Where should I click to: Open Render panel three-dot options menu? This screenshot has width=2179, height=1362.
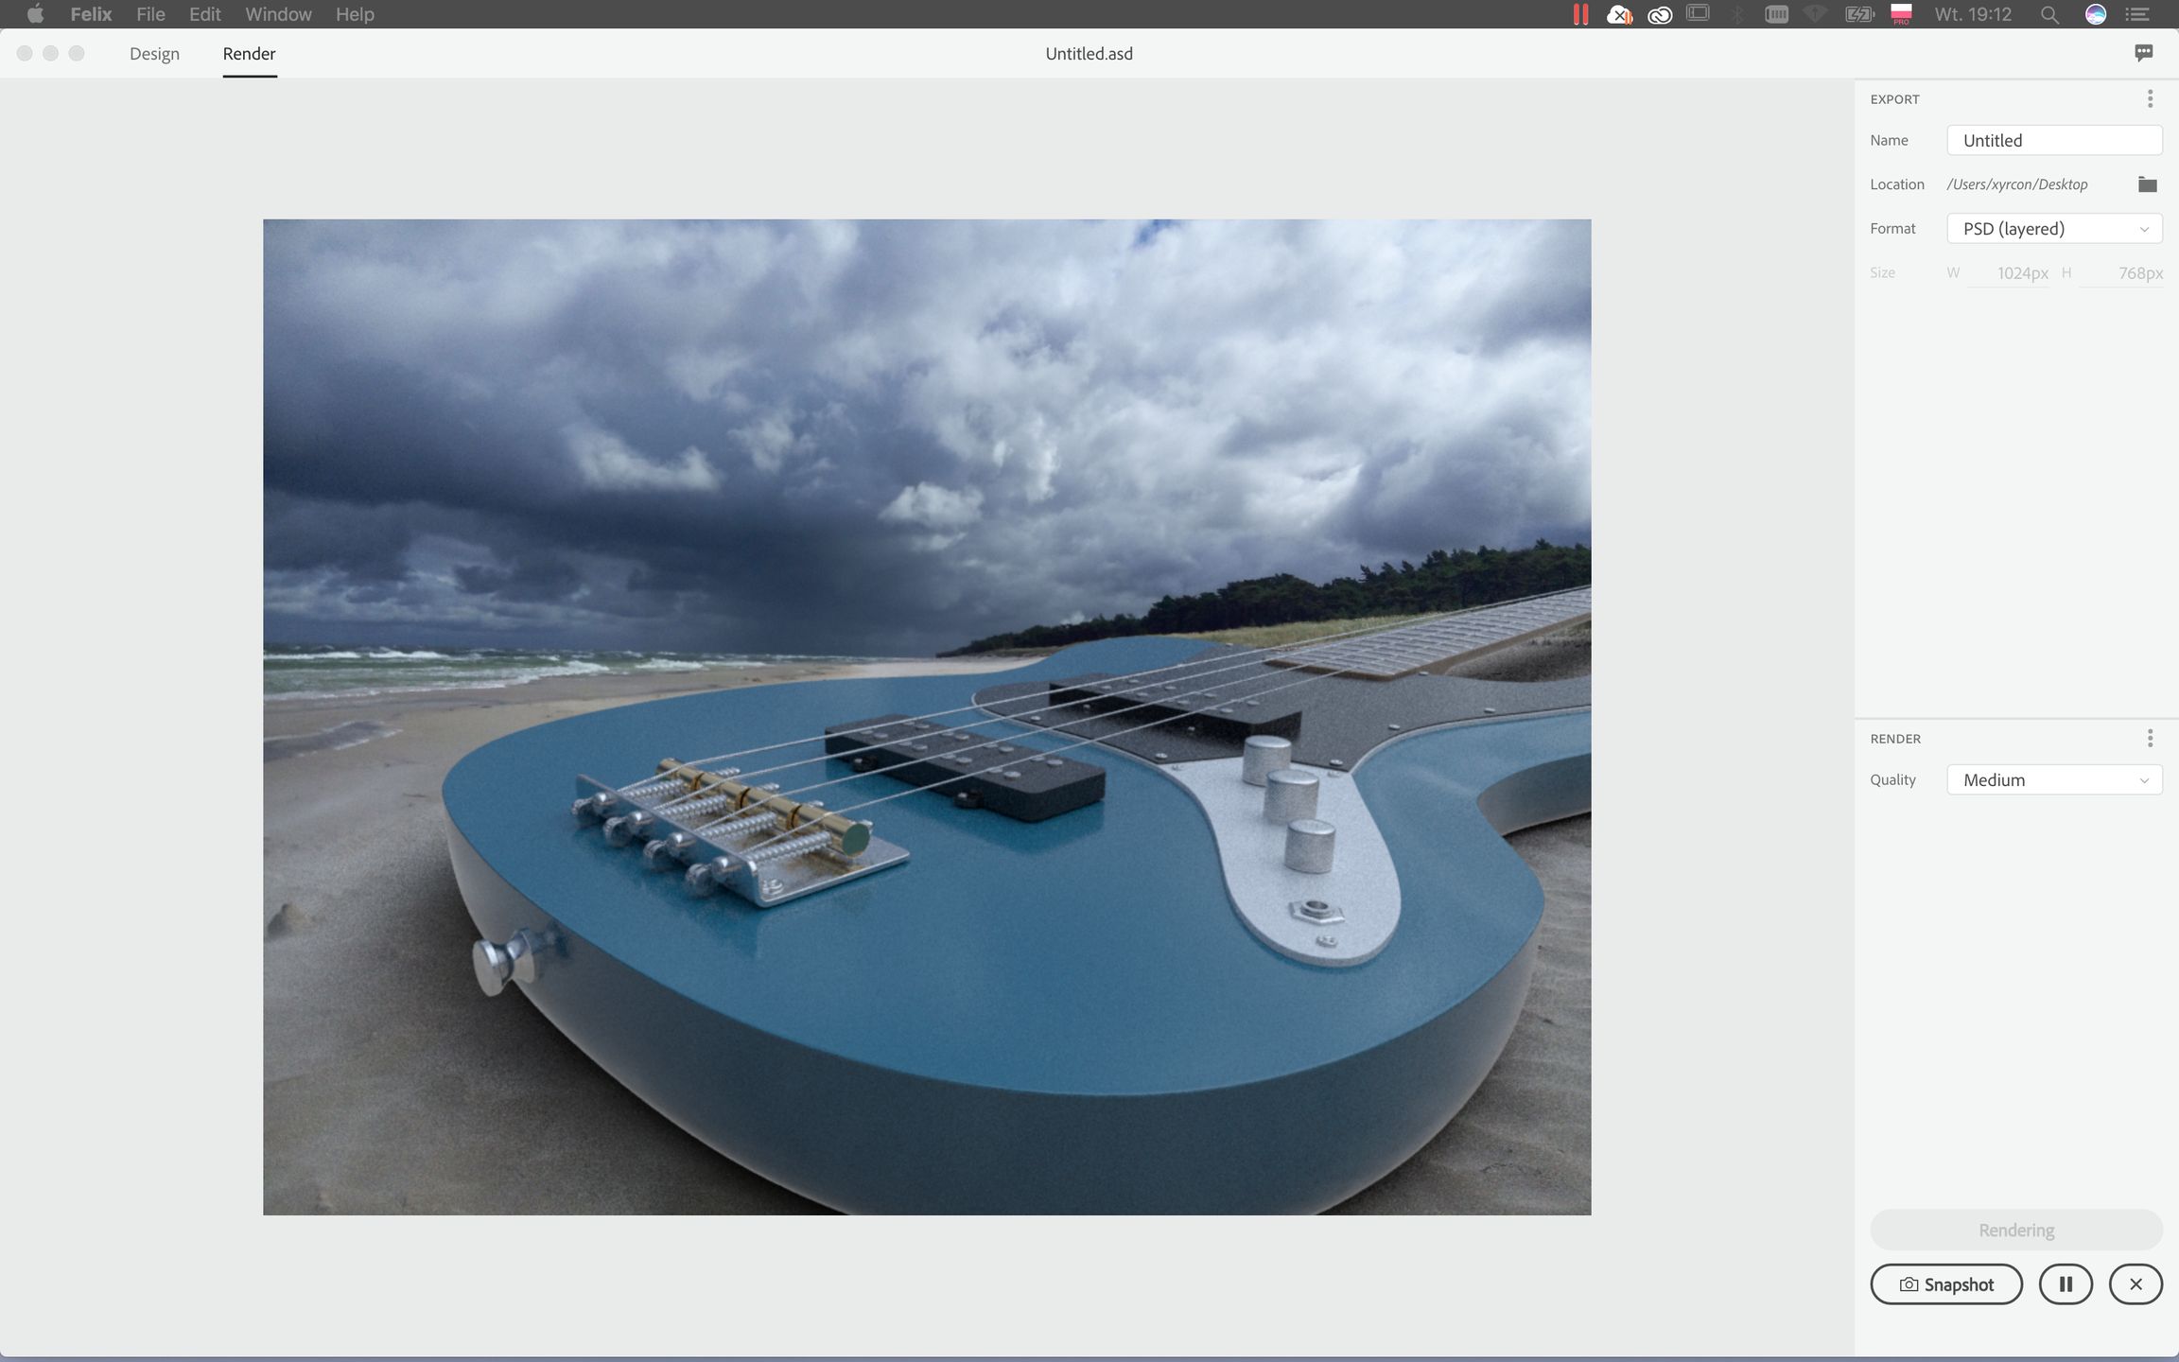tap(2150, 738)
